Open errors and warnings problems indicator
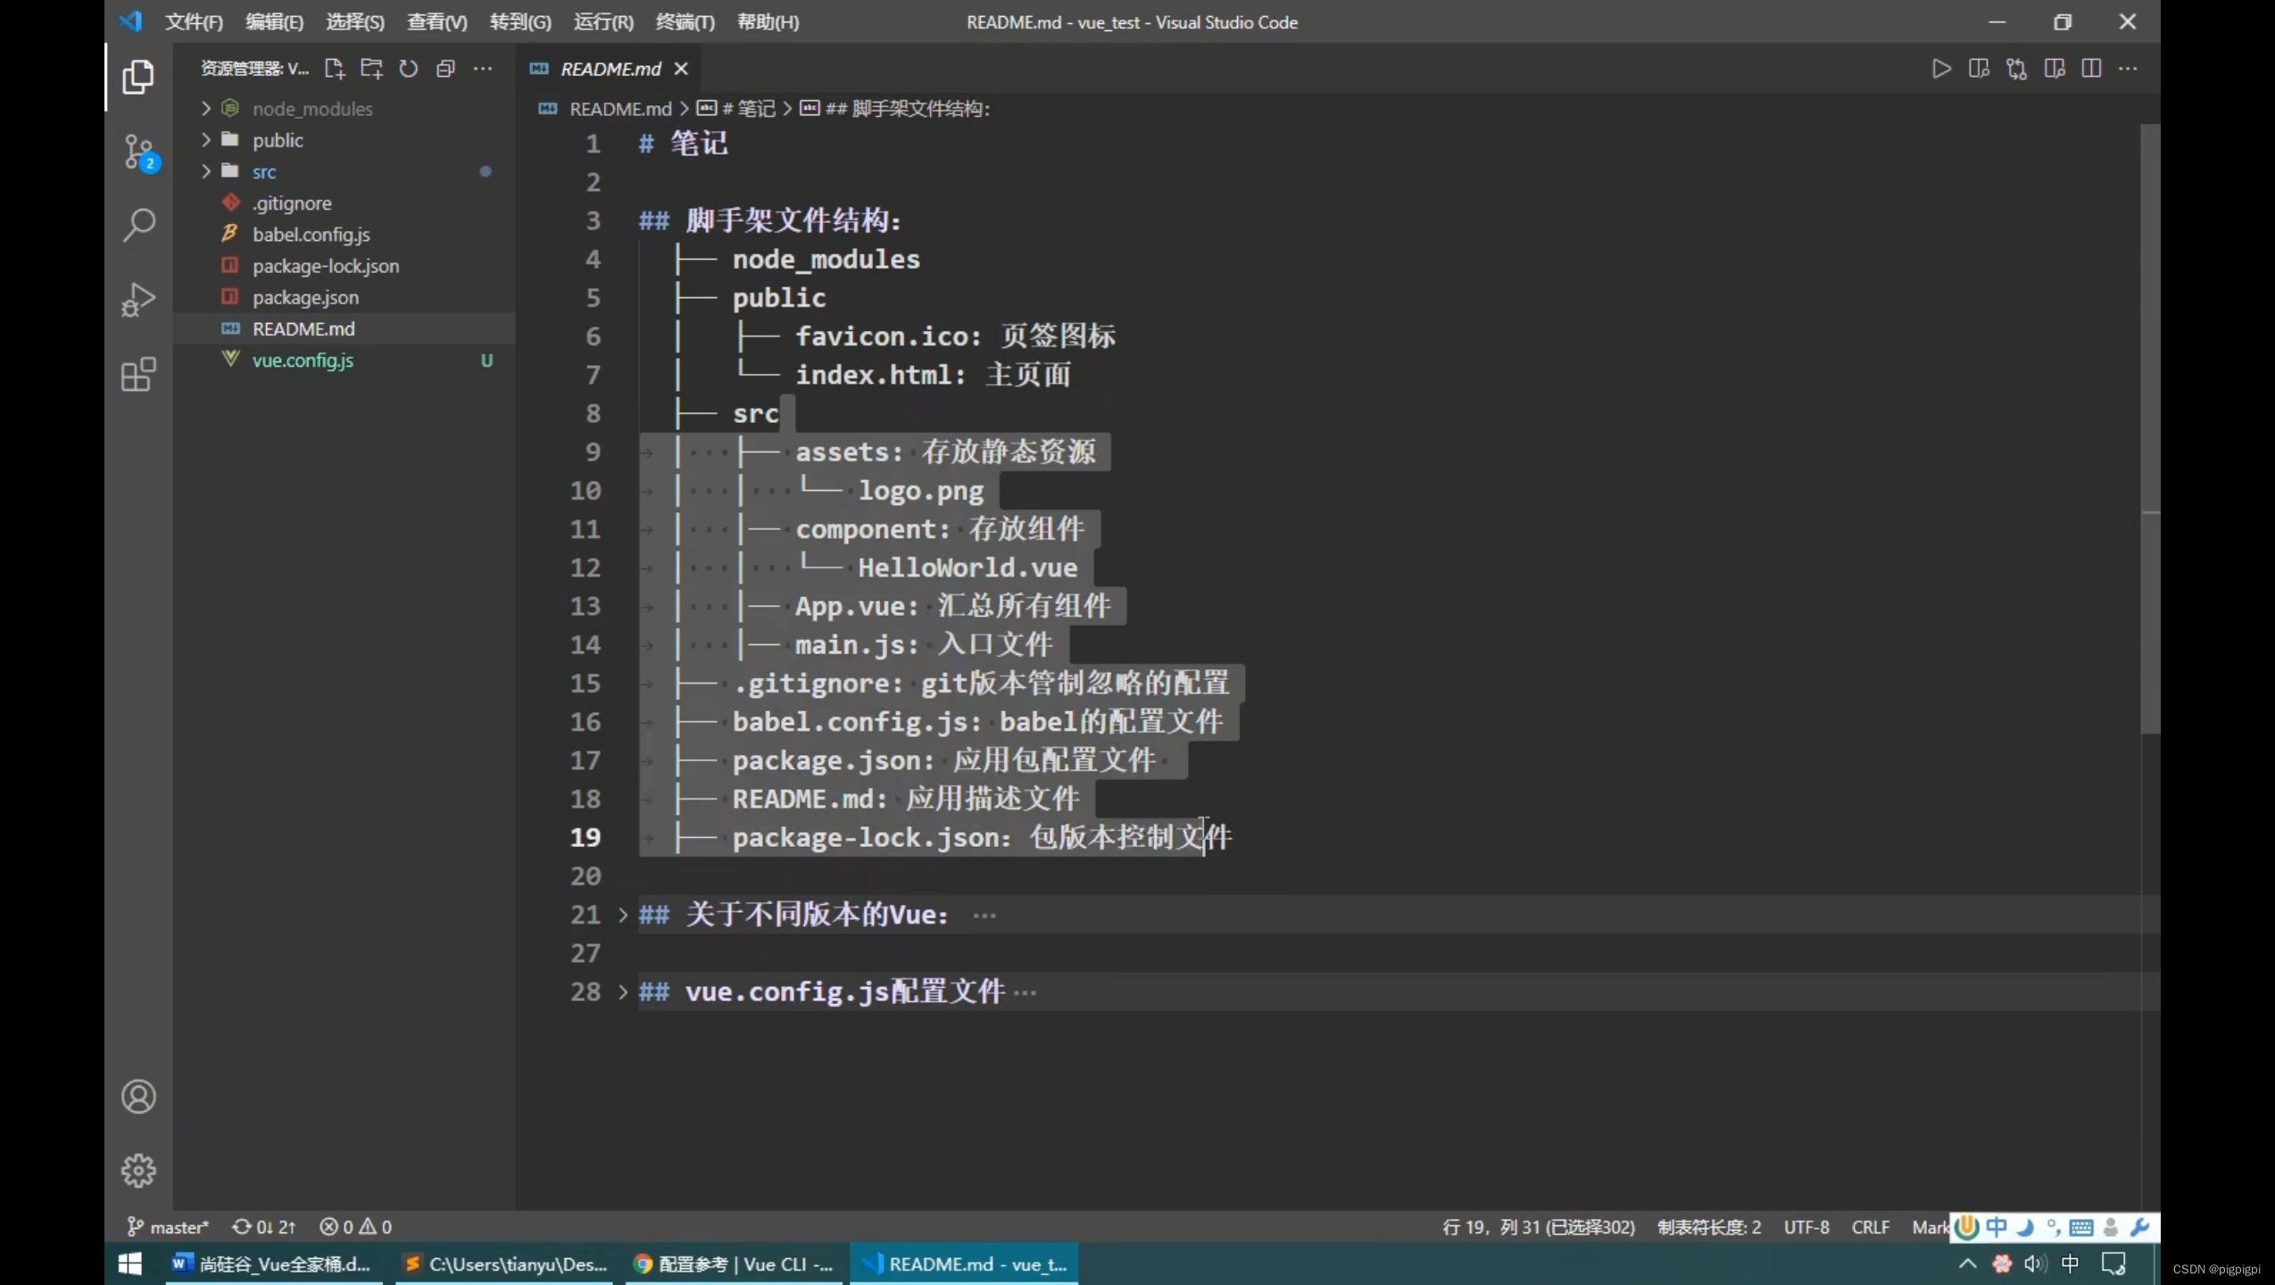Viewport: 2275px width, 1285px height. 355,1227
